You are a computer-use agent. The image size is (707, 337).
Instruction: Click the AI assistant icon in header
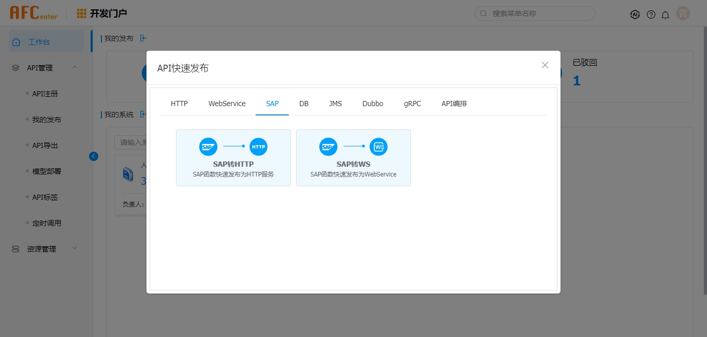pyautogui.click(x=635, y=14)
